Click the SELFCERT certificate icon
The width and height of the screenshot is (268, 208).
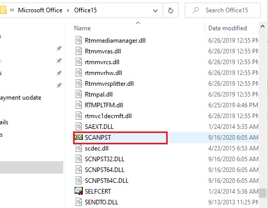79,191
